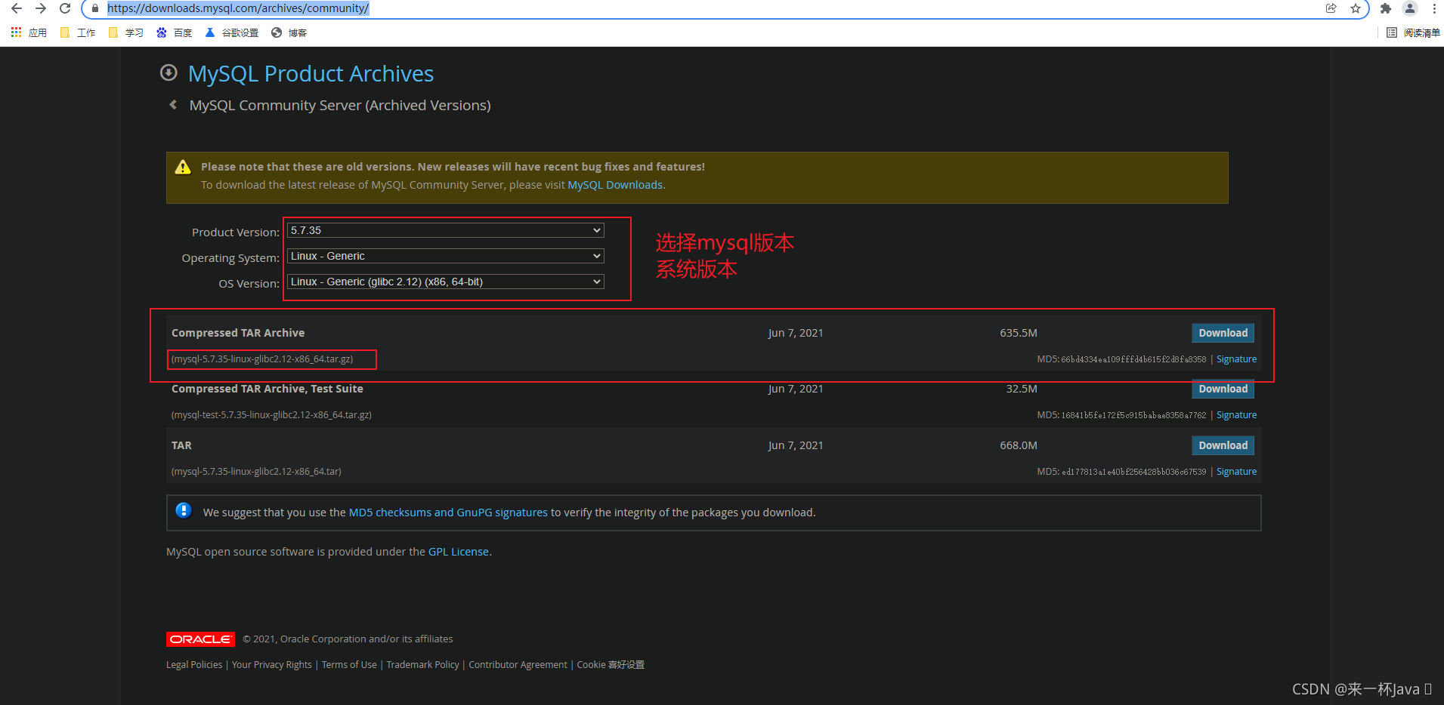Image resolution: width=1444 pixels, height=705 pixels.
Task: Download the Test Suite archive 32.5M
Action: click(1223, 389)
